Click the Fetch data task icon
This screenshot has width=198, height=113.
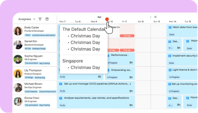[170, 27]
